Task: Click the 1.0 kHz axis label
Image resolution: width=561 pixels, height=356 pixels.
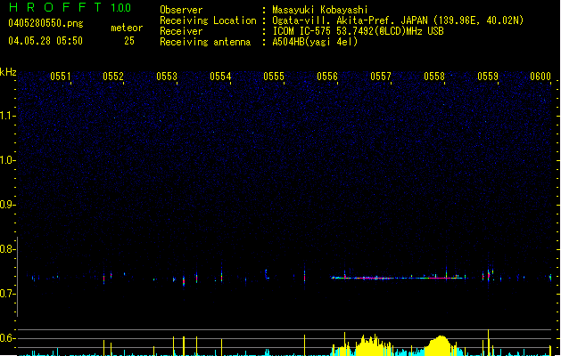Action: [7, 160]
